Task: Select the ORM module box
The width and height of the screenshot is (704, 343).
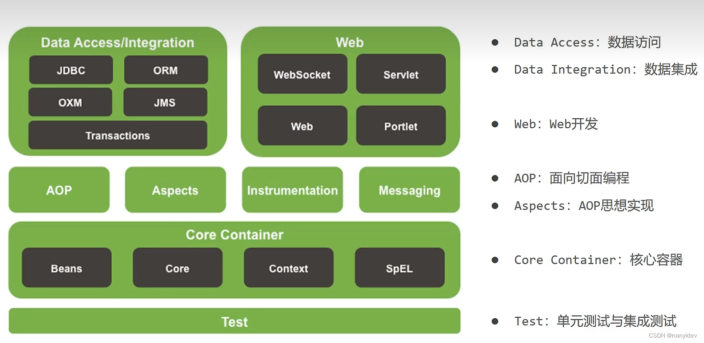Action: tap(166, 70)
